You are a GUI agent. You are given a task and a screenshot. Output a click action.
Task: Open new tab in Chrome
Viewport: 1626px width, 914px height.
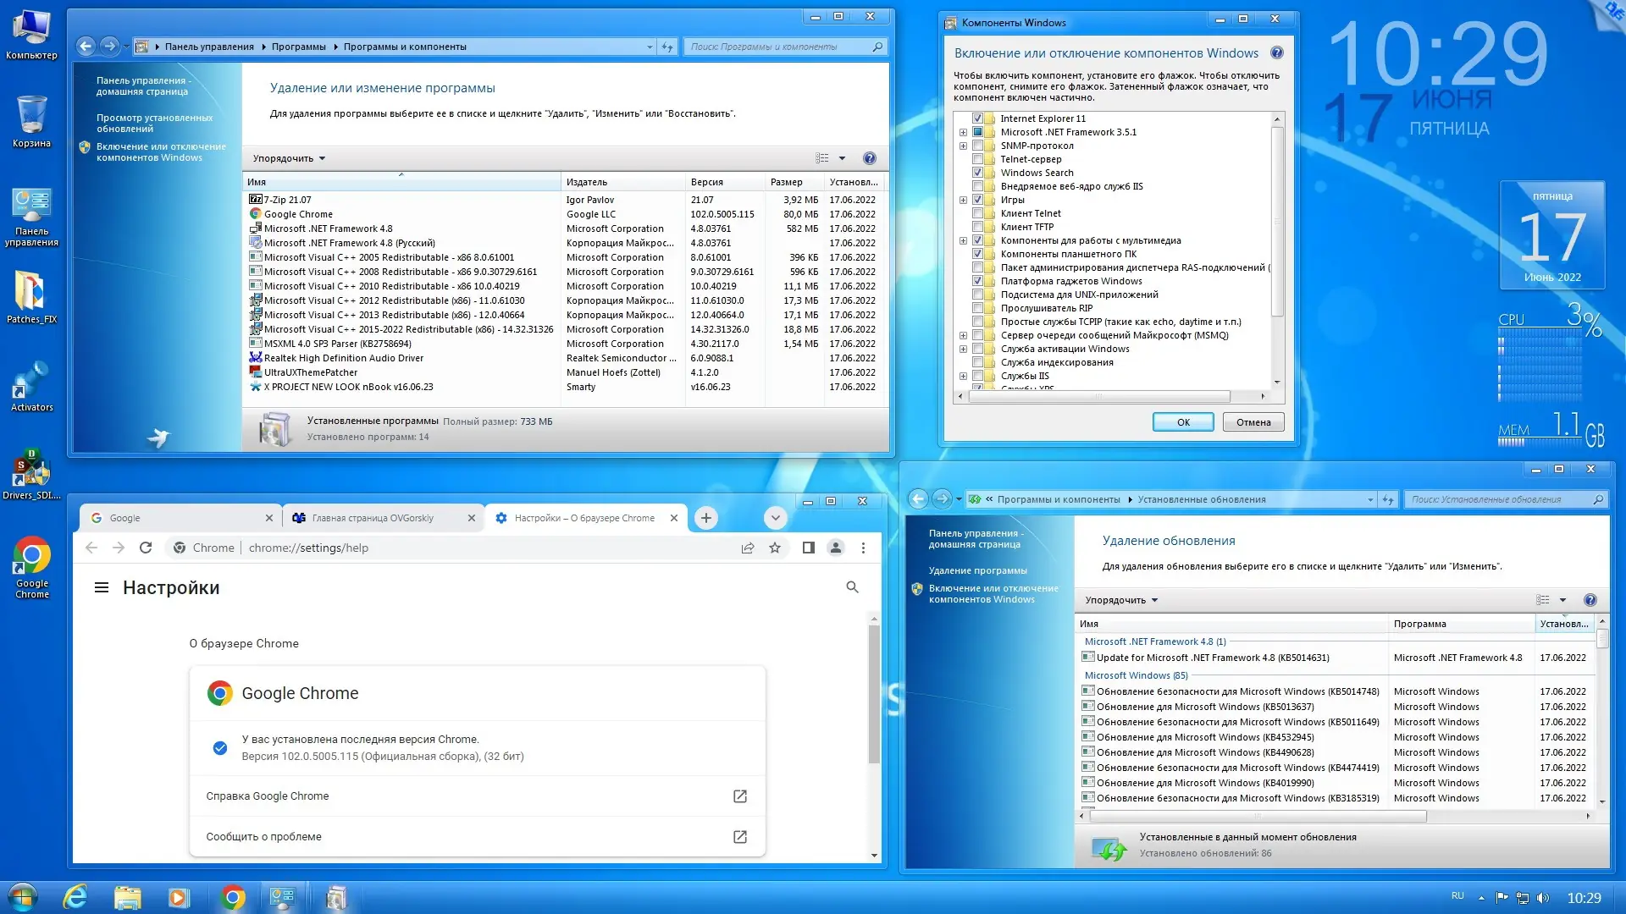click(706, 518)
